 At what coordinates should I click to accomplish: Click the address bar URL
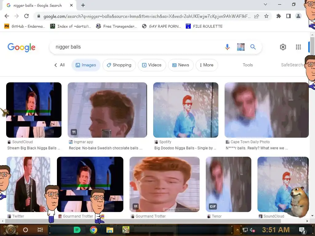coord(147,16)
